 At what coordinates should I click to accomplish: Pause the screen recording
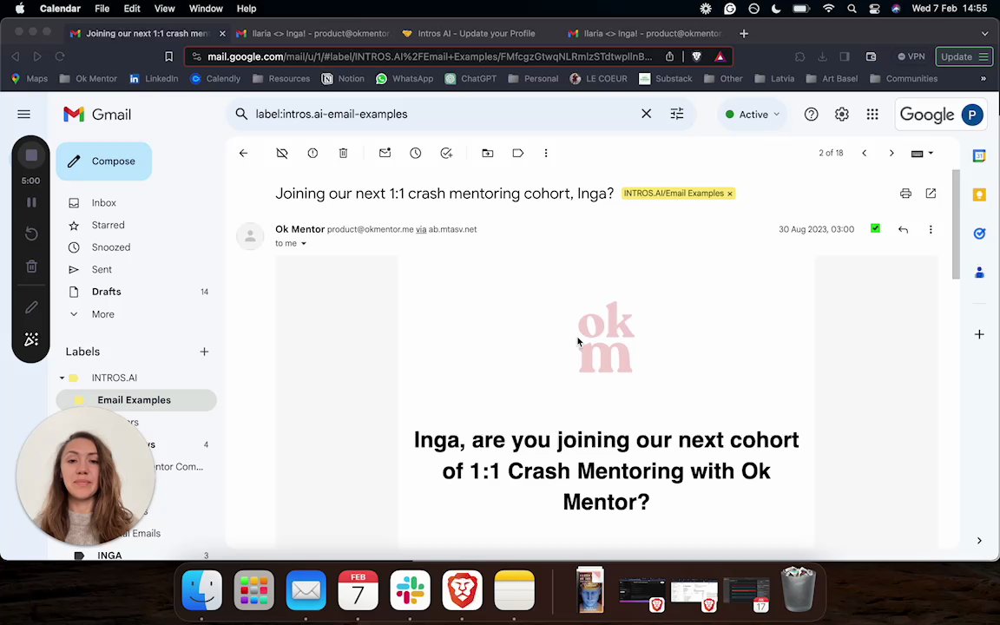(30, 203)
